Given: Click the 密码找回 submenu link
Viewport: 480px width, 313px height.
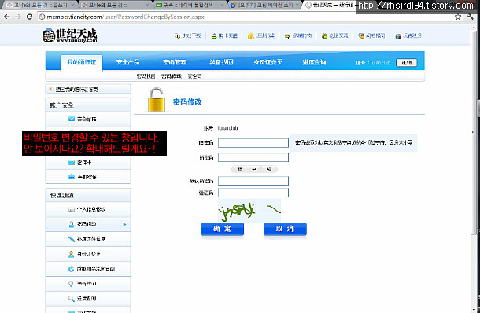Looking at the screenshot, I should point(146,76).
